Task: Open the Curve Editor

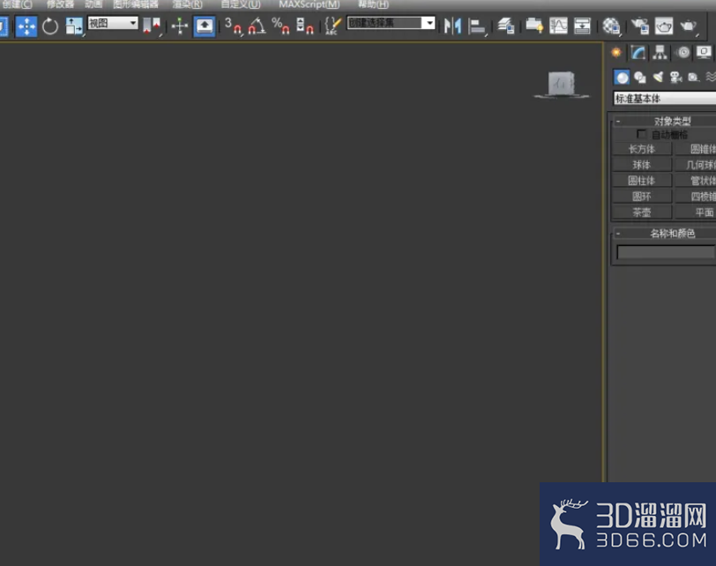Action: 558,26
